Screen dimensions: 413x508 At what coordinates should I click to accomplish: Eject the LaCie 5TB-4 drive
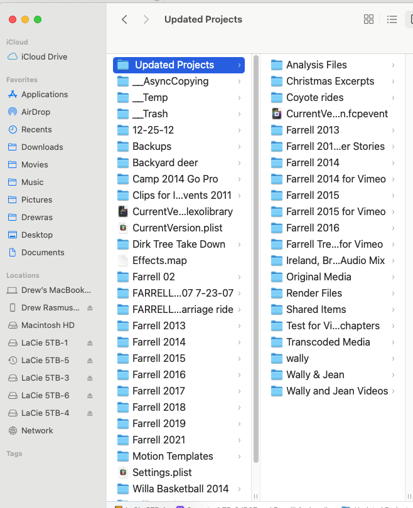(x=90, y=413)
